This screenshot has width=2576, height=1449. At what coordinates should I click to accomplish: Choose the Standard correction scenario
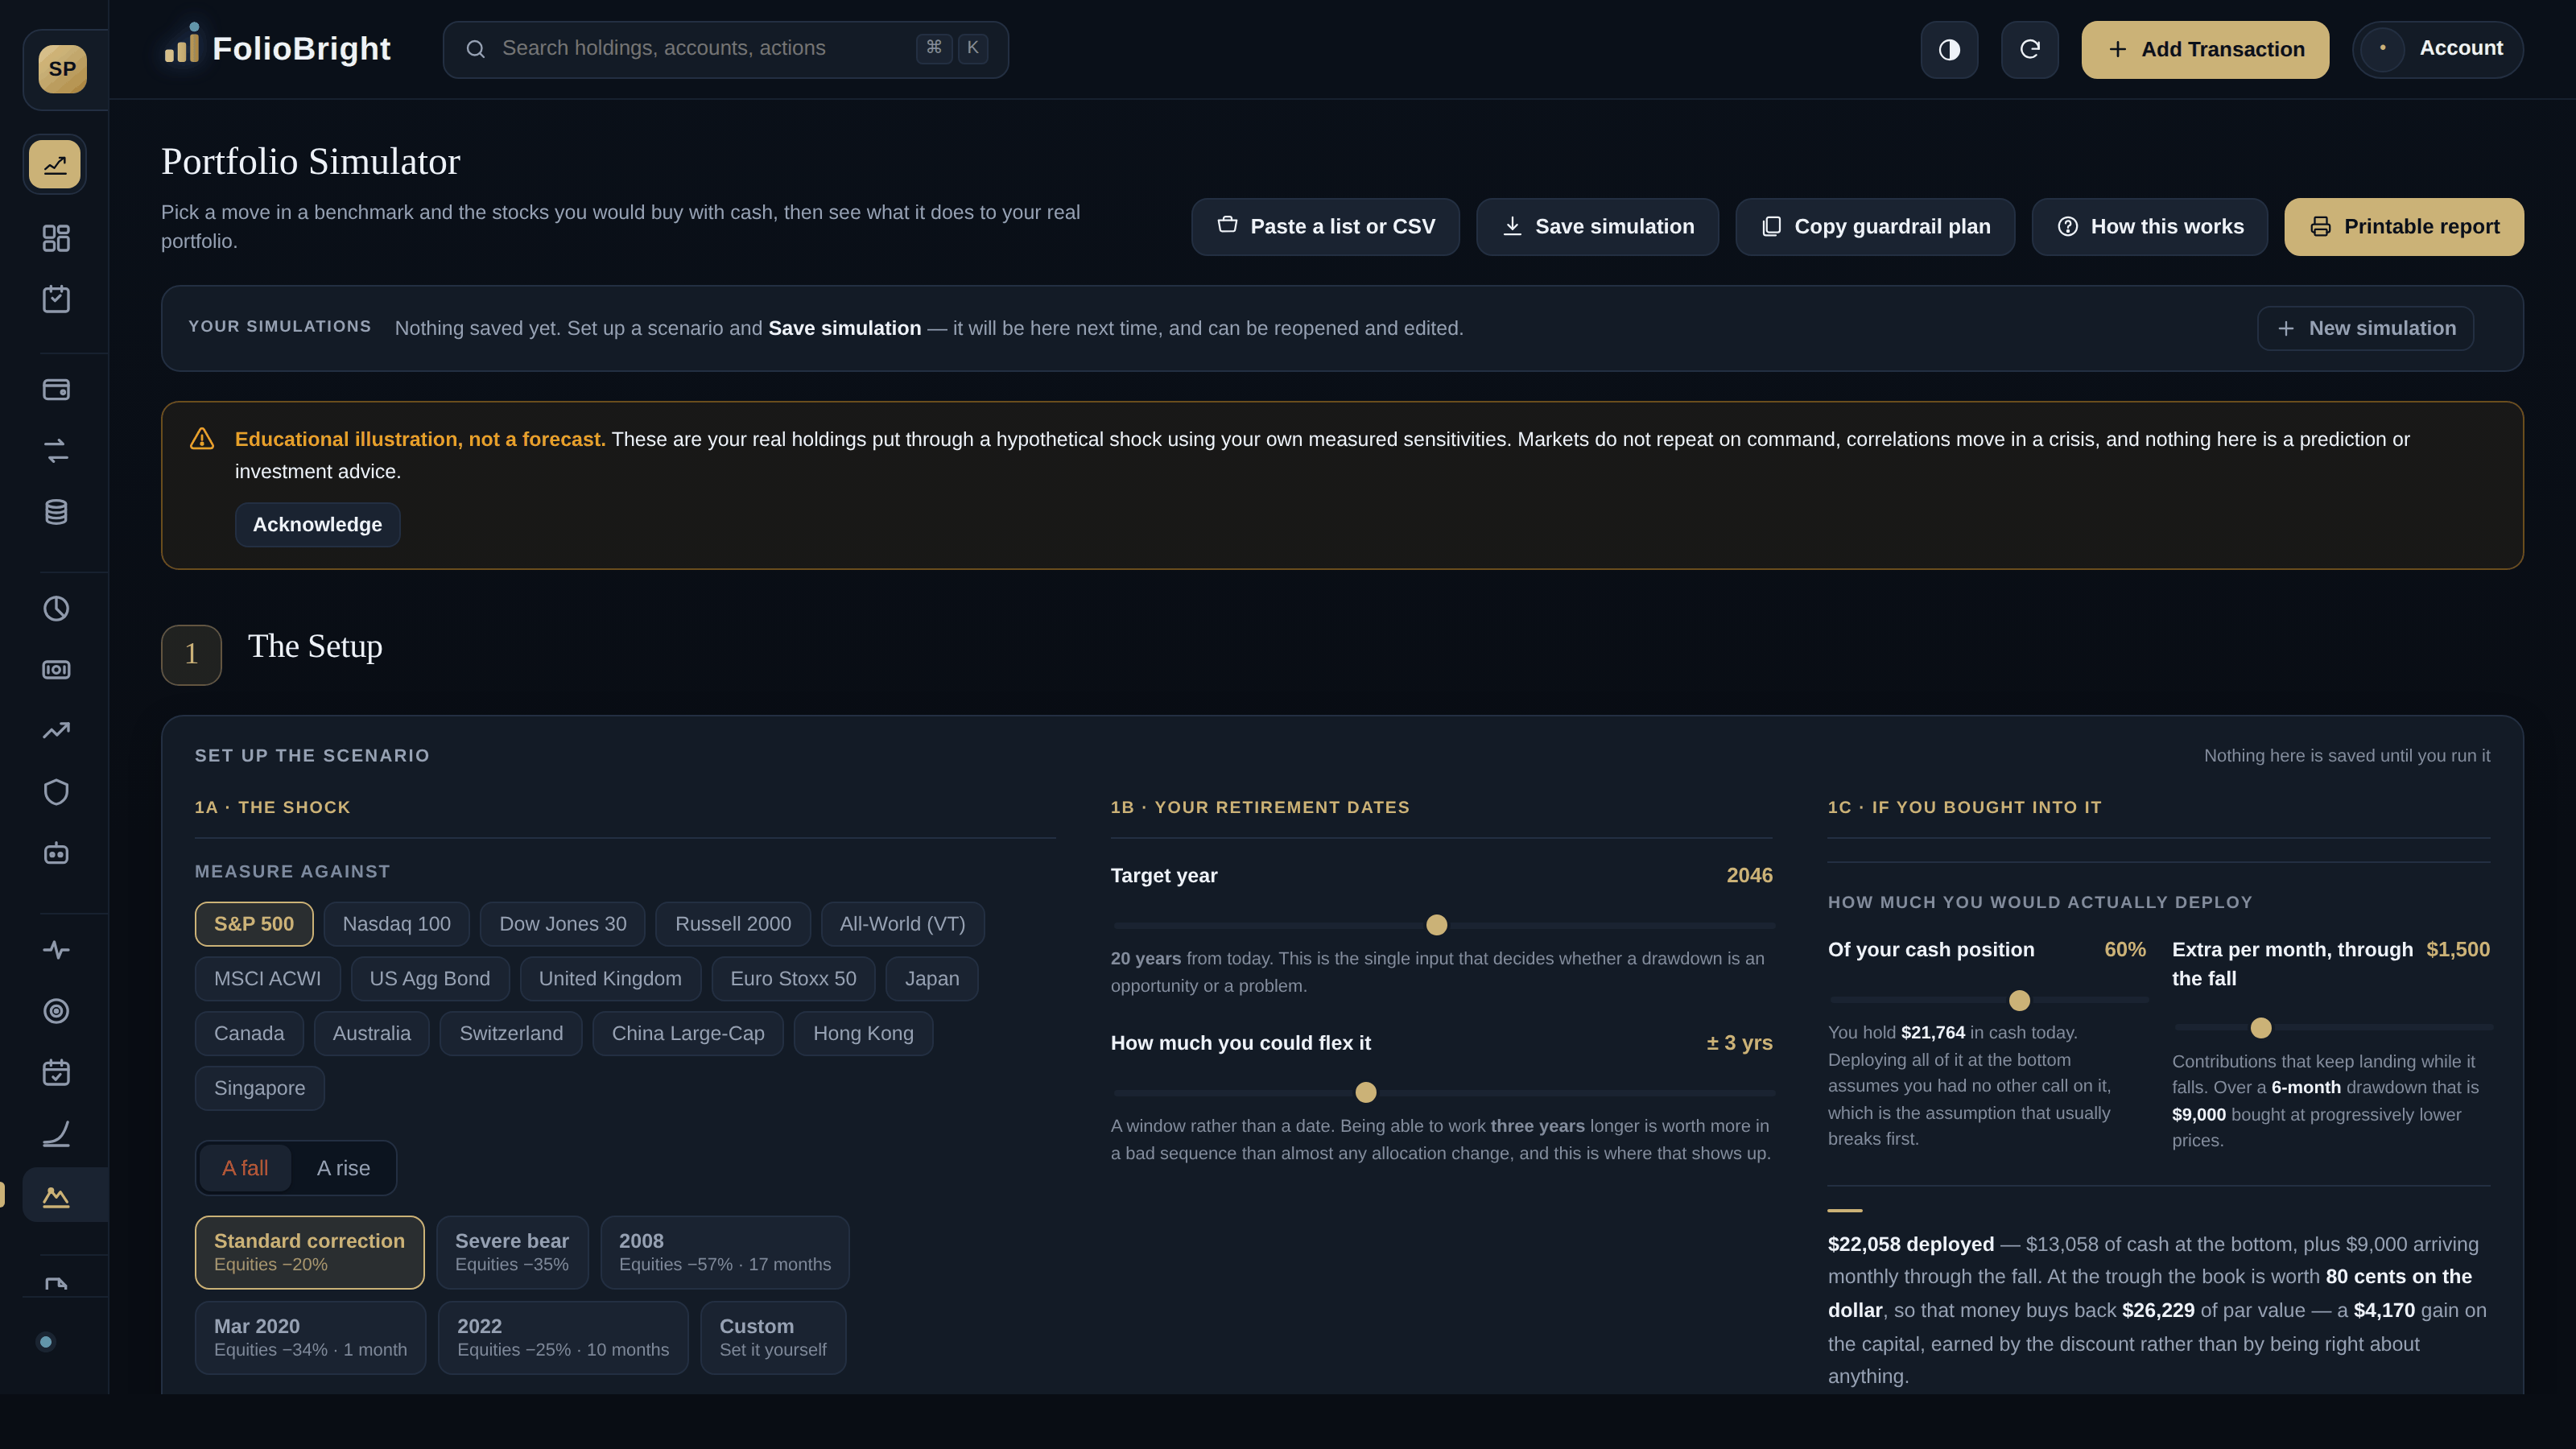309,1252
